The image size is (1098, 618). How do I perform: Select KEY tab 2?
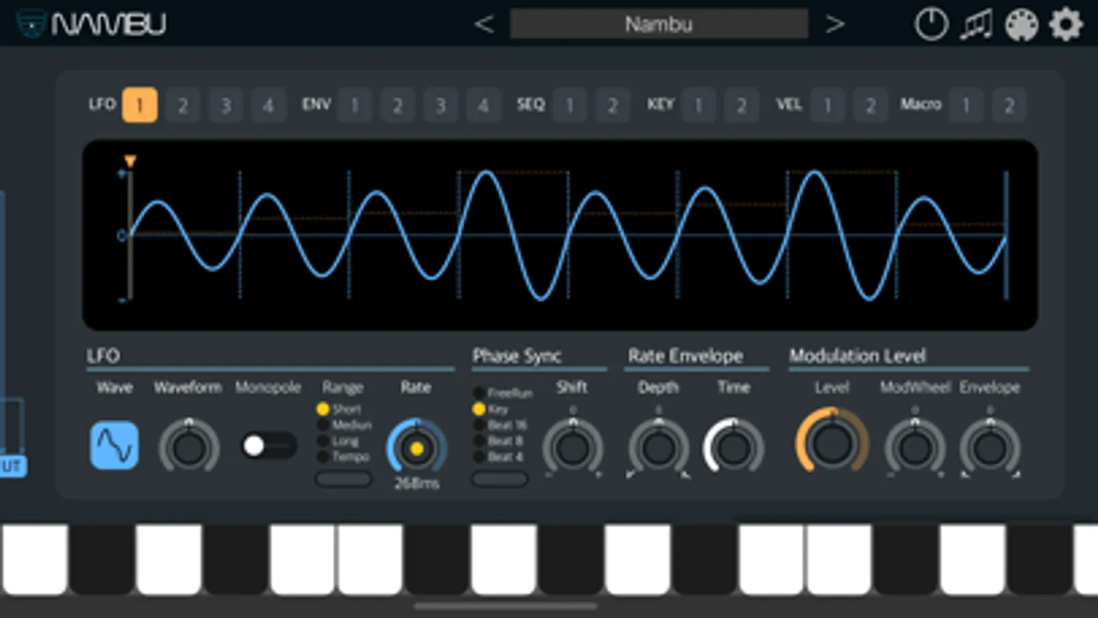(741, 105)
